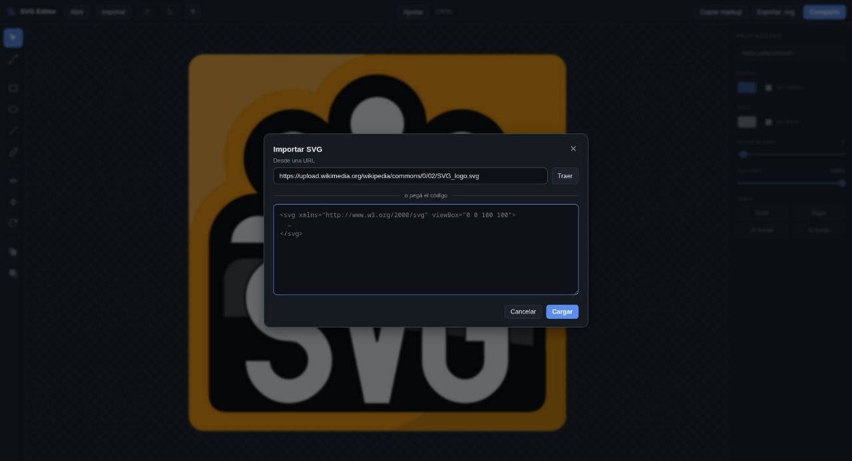Focus the Desde una URL field
Image resolution: width=852 pixels, height=461 pixels.
point(410,176)
